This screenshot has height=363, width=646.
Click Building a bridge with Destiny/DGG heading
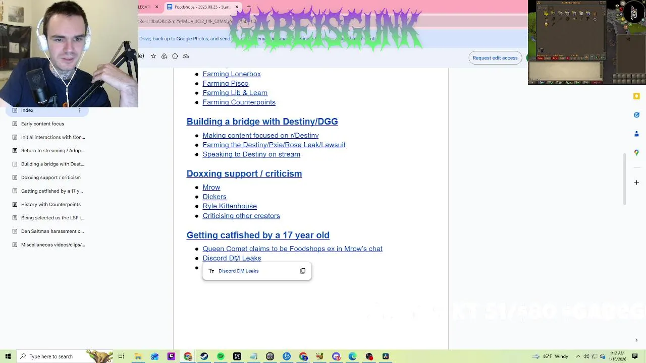[x=262, y=122]
